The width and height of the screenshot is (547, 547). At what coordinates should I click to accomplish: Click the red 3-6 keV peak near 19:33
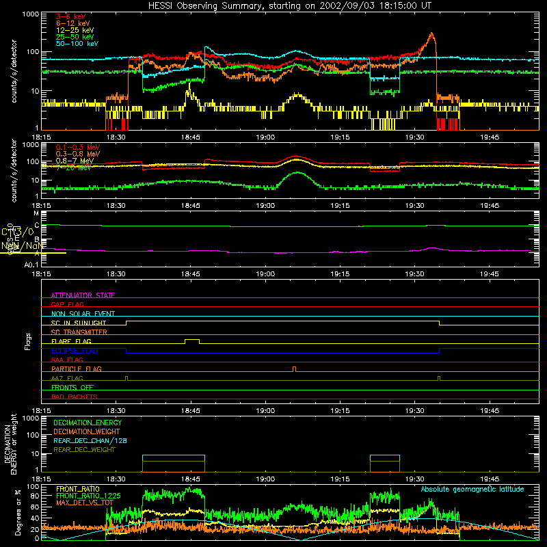[431, 35]
